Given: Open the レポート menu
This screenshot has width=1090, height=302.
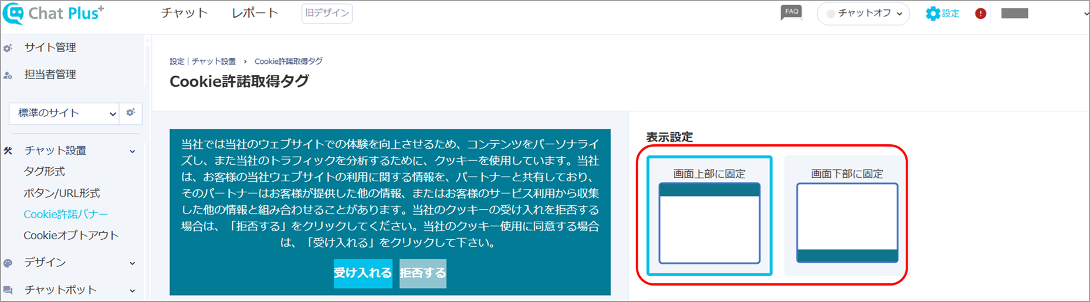Looking at the screenshot, I should pyautogui.click(x=255, y=13).
